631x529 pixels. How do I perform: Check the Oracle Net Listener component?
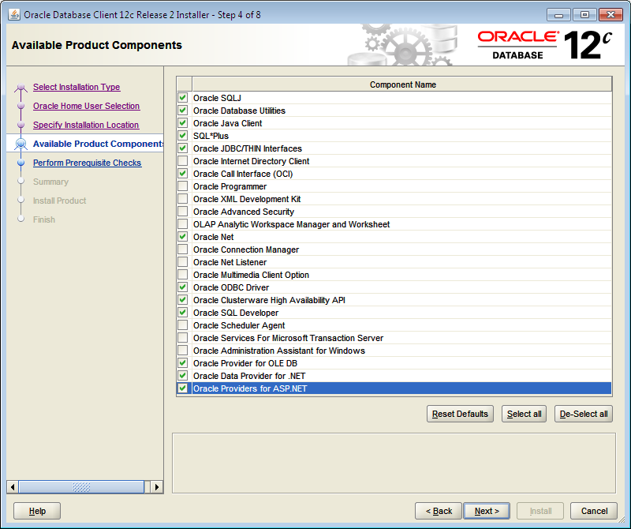(x=182, y=262)
